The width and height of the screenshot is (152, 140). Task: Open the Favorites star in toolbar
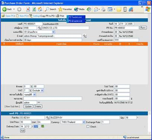pyautogui.click(x=65, y=9)
